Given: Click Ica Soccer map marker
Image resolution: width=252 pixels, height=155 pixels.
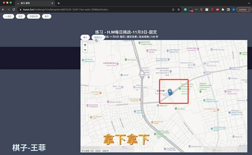Looking at the screenshot, I should 176,109.
